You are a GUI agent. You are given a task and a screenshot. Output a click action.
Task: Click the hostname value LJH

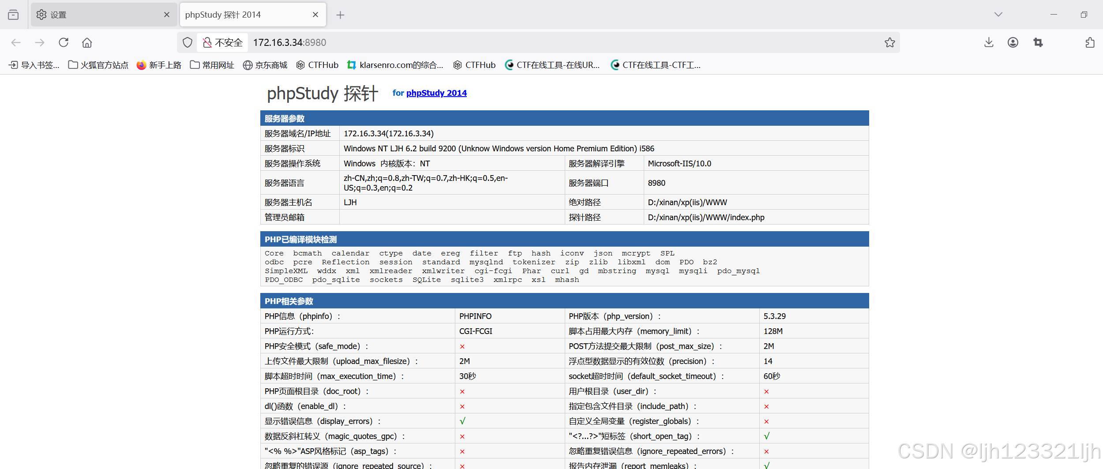350,203
